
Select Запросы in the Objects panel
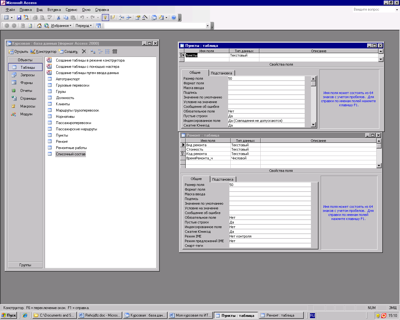tap(27, 75)
